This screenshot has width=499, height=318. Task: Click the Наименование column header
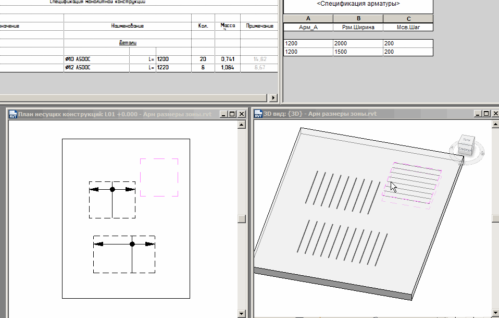[128, 26]
